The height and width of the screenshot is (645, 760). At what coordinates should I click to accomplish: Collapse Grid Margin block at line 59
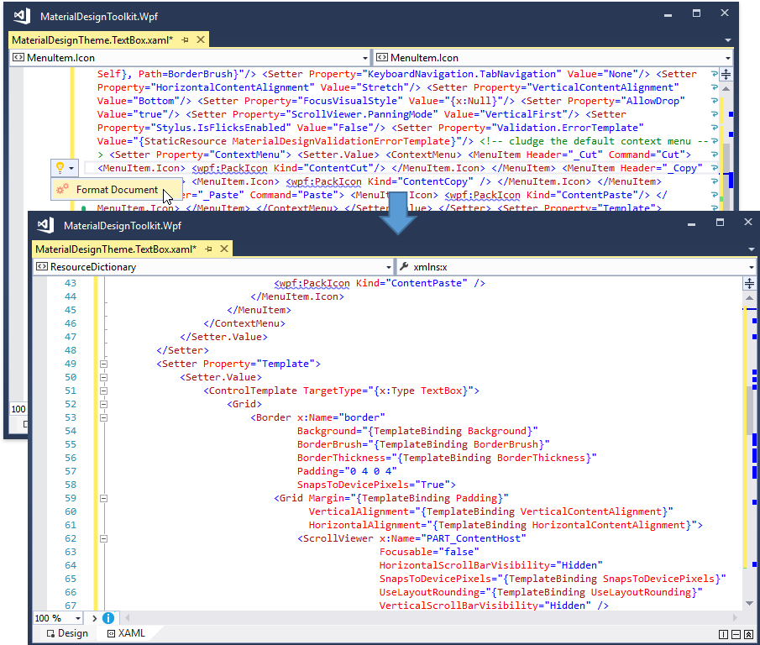pyautogui.click(x=104, y=498)
